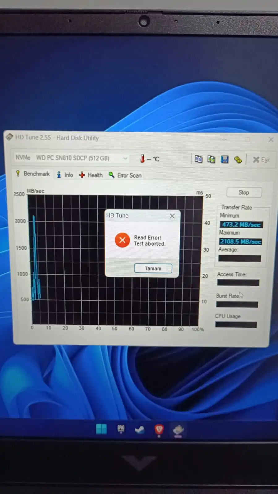Click the 'Read Error!' message text
Screen dimensions: 278x494
click(x=148, y=238)
